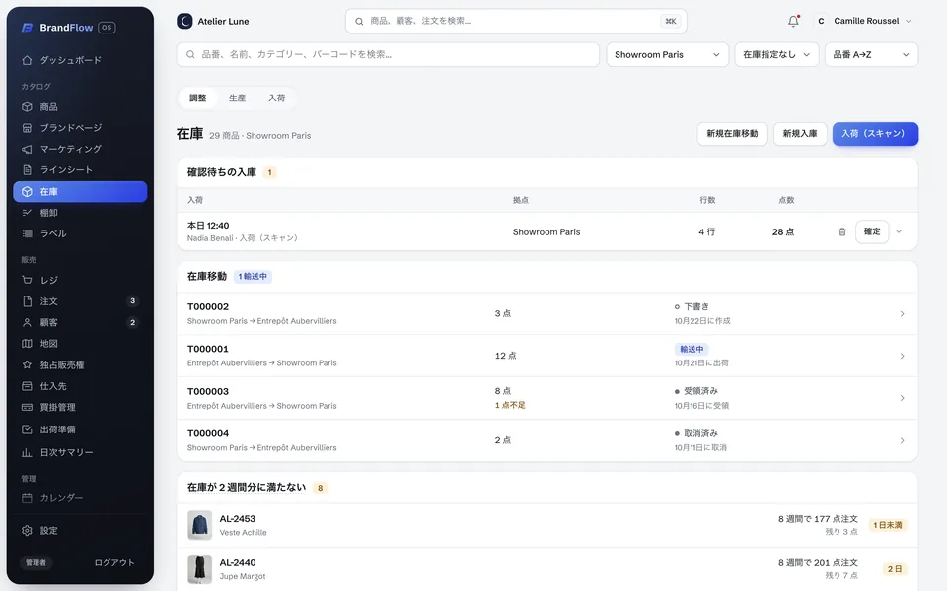
Task: Click the magnifier in the global search
Action: click(359, 21)
